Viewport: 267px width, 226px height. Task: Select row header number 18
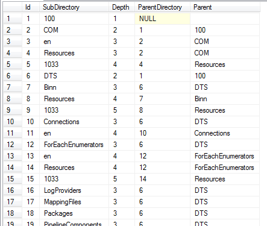[13, 213]
